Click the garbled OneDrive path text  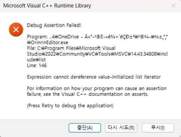(109, 37)
